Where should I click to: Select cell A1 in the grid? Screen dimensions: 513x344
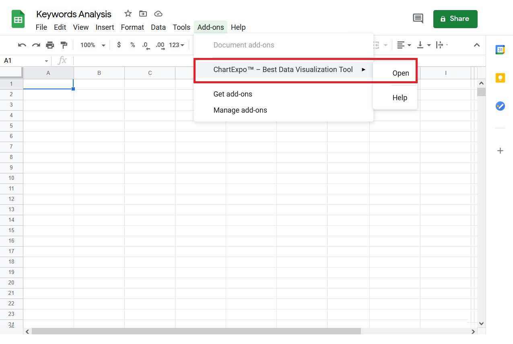coord(48,84)
